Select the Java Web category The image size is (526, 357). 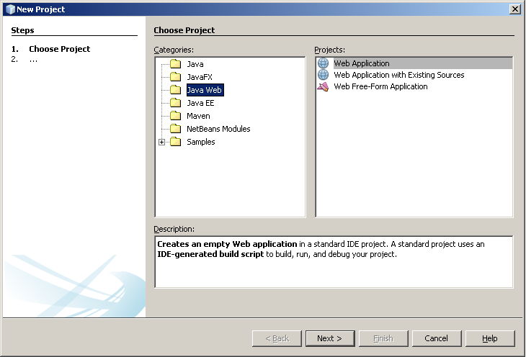[x=204, y=90]
